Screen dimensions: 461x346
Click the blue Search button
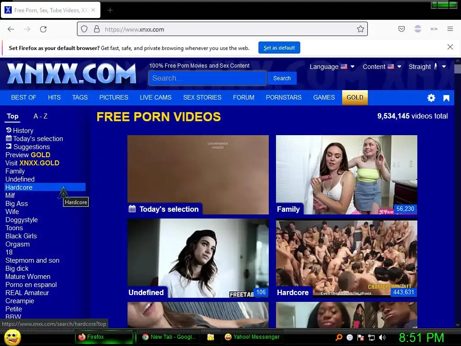(x=282, y=78)
